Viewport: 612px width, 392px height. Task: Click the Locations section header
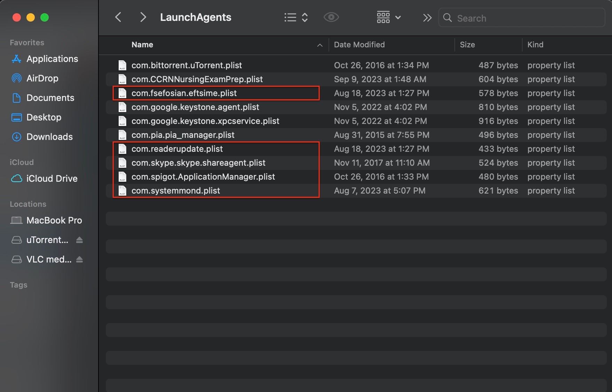[28, 204]
